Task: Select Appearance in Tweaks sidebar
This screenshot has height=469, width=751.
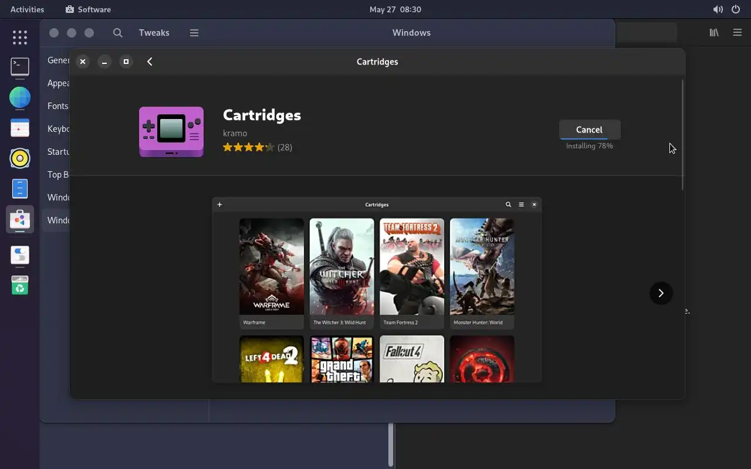Action: pos(58,83)
